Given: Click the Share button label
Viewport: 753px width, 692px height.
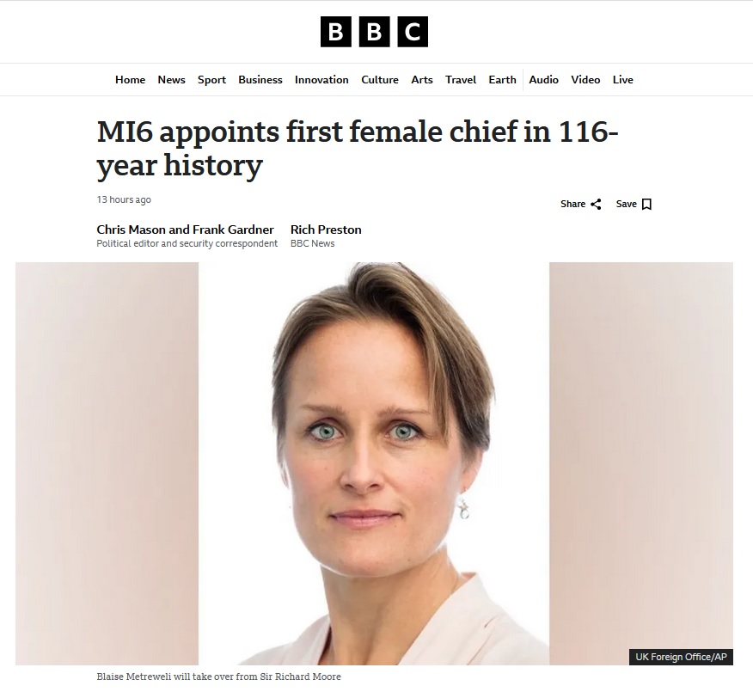Looking at the screenshot, I should 572,205.
